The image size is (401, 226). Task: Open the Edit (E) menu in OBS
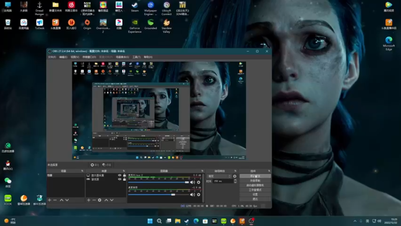point(63,57)
